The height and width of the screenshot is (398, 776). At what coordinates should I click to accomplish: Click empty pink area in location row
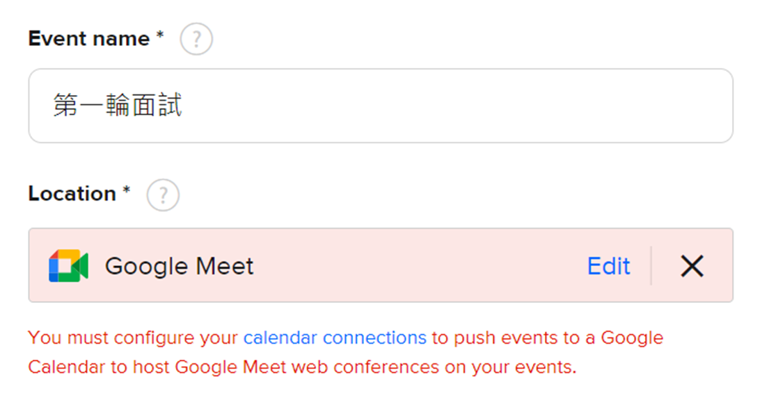[x=420, y=265]
